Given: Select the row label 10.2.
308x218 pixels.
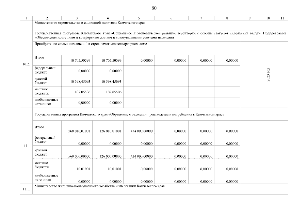Looking at the screenshot, I should coord(26,64).
